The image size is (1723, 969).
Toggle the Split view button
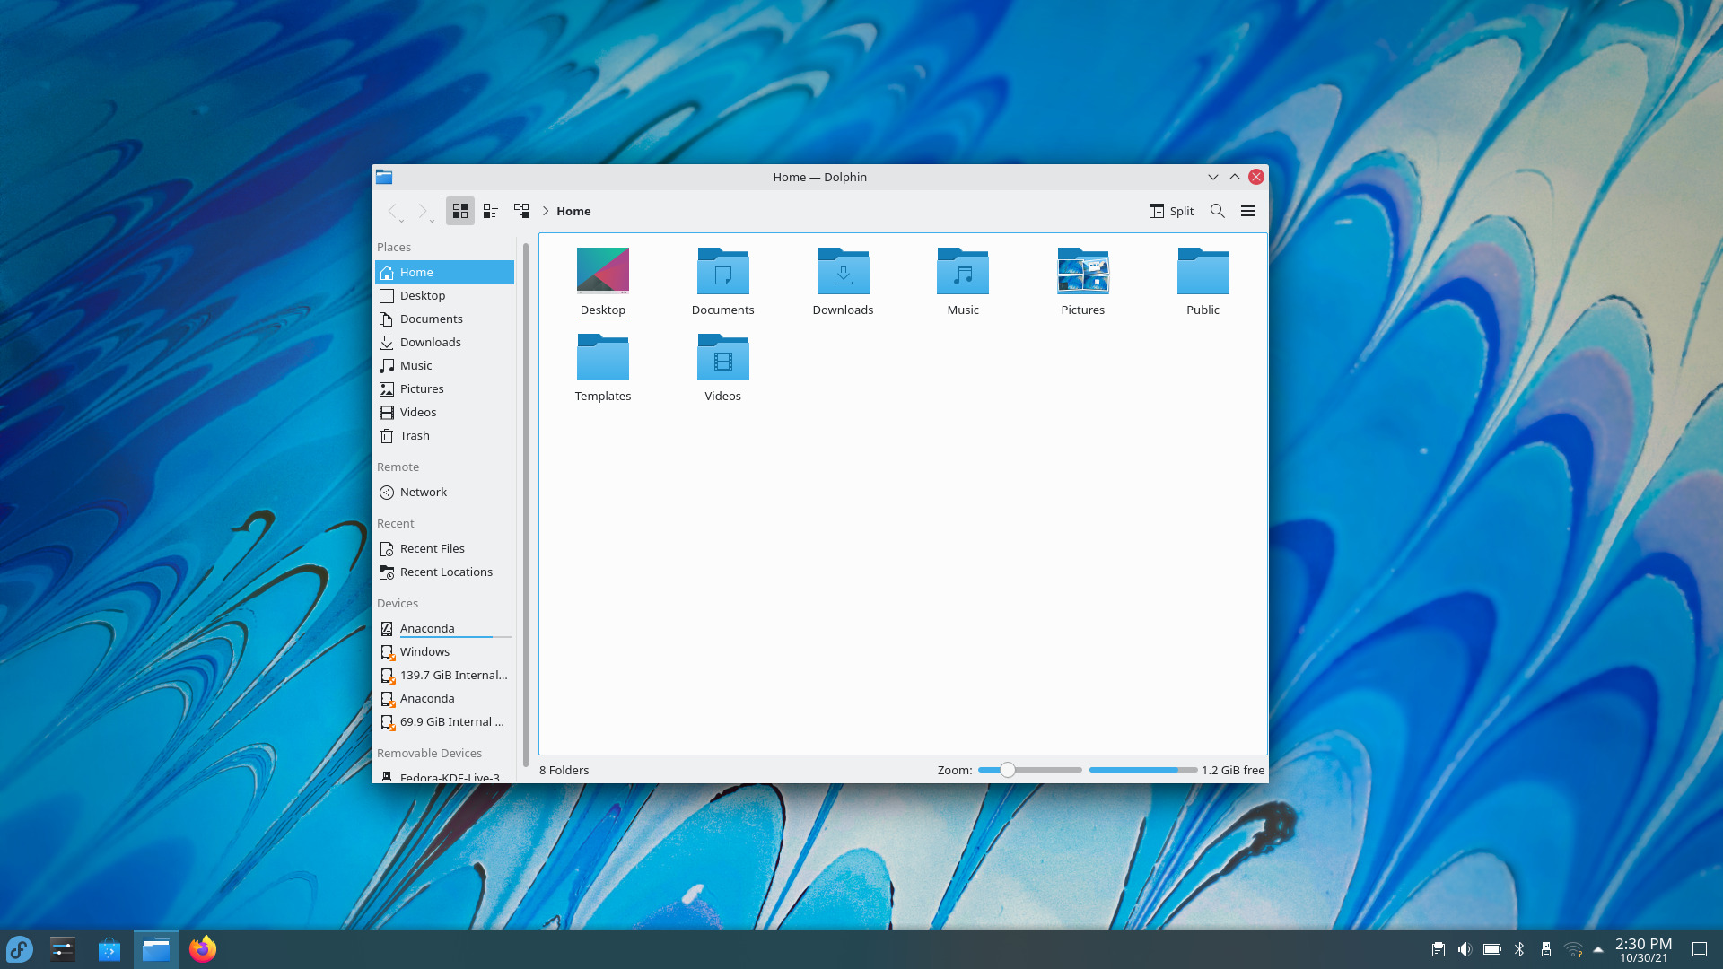point(1171,211)
